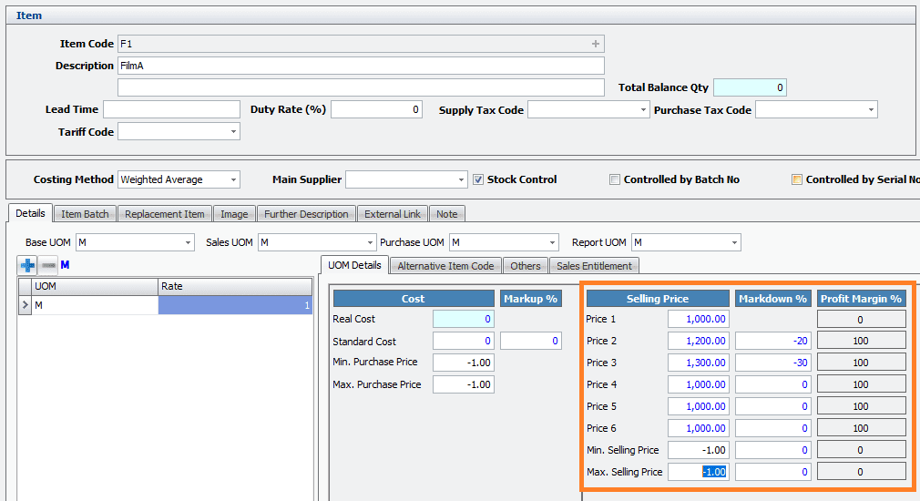
Task: Click the minus remove UOM icon
Action: 48,265
